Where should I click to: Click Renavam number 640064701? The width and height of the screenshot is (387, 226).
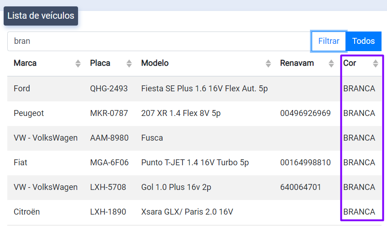point(302,187)
